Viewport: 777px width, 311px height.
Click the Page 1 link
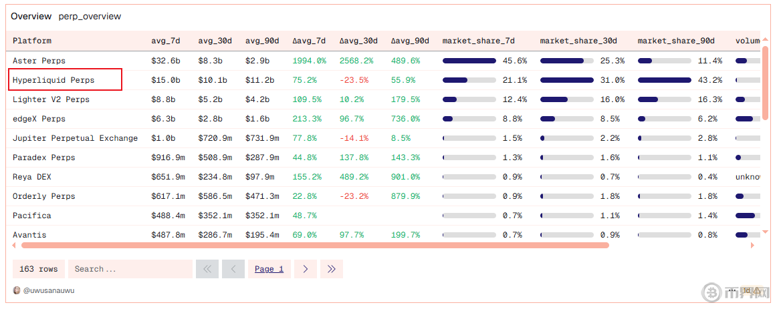[269, 269]
